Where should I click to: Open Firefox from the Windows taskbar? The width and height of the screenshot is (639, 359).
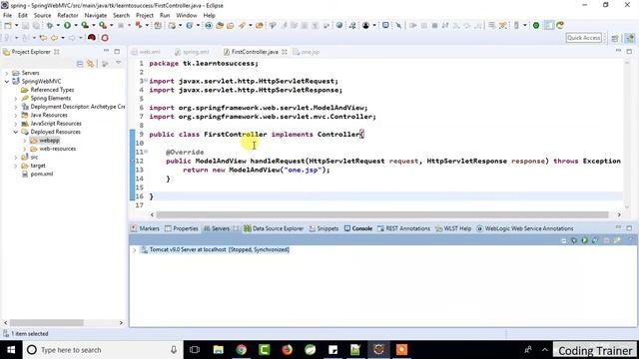pos(288,350)
